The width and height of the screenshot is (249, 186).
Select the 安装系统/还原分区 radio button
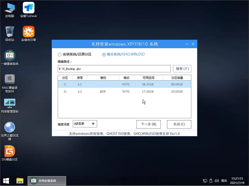coord(59,55)
